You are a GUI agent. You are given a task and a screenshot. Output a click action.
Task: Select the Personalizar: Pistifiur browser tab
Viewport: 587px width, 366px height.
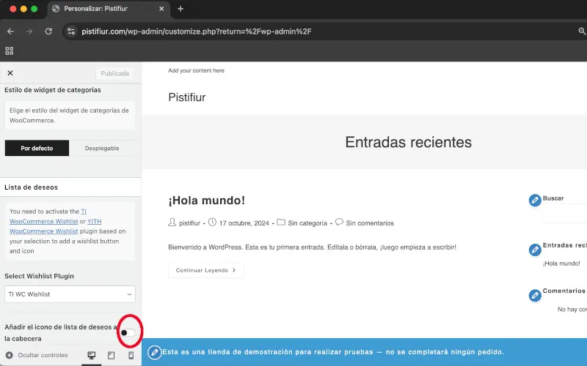[x=109, y=9]
